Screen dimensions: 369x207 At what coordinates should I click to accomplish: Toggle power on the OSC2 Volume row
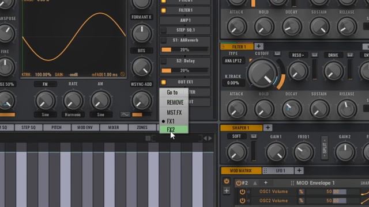click(x=242, y=201)
